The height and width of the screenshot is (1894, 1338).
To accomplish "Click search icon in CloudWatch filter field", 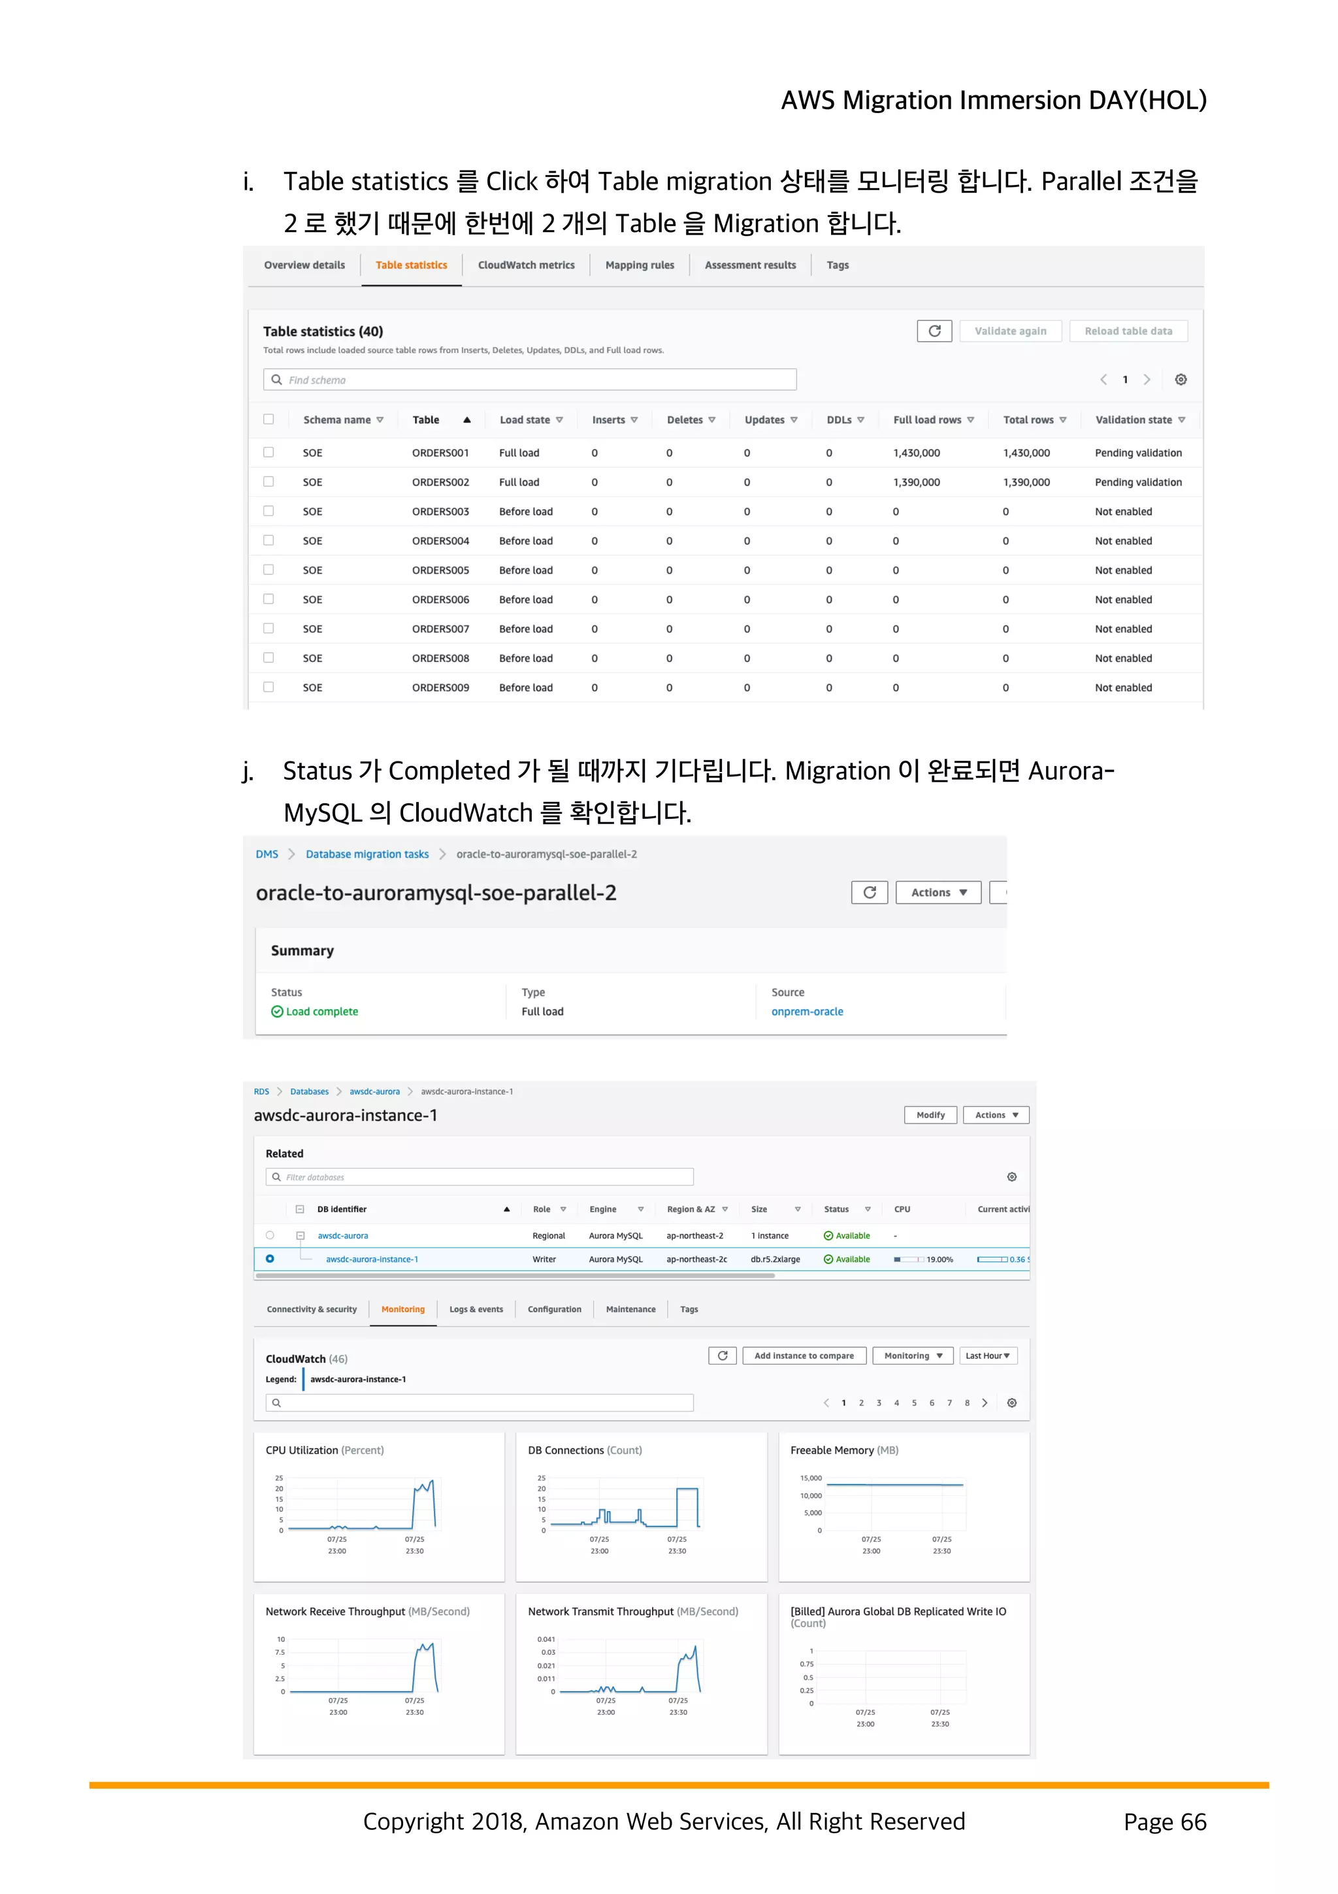I will pyautogui.click(x=276, y=1403).
